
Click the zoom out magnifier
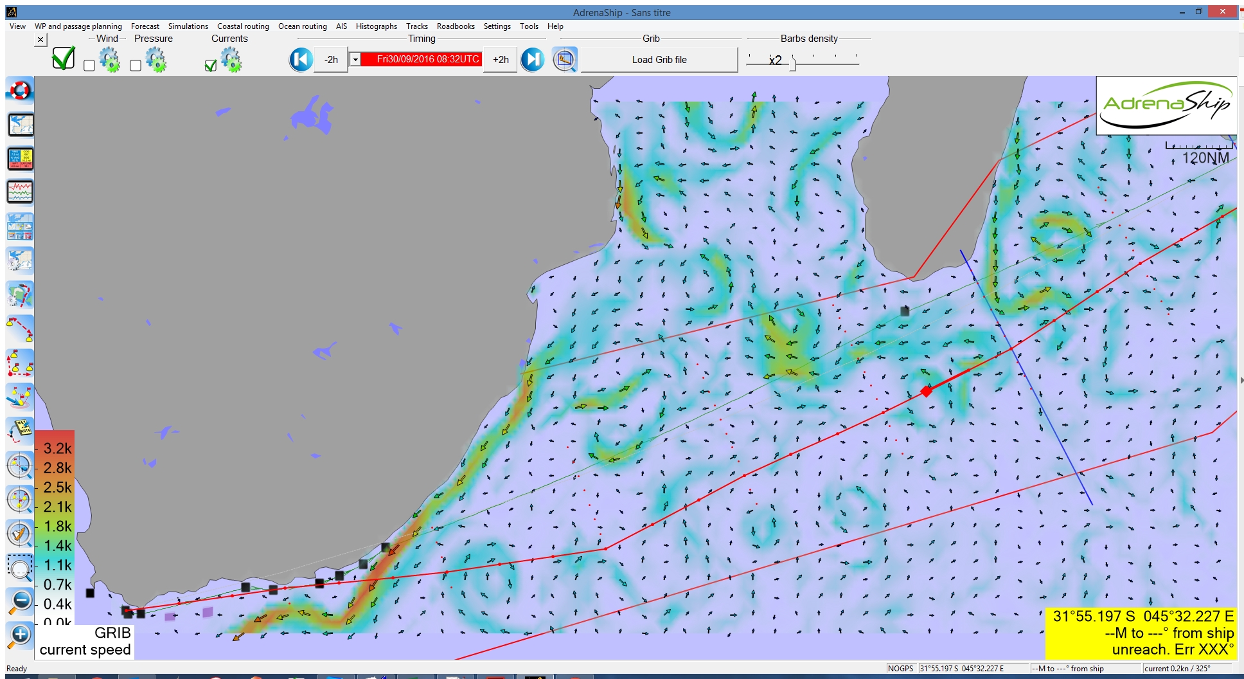(x=20, y=601)
